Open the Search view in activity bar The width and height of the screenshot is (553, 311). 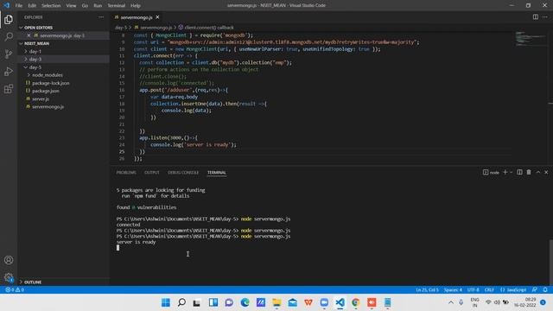[9, 36]
